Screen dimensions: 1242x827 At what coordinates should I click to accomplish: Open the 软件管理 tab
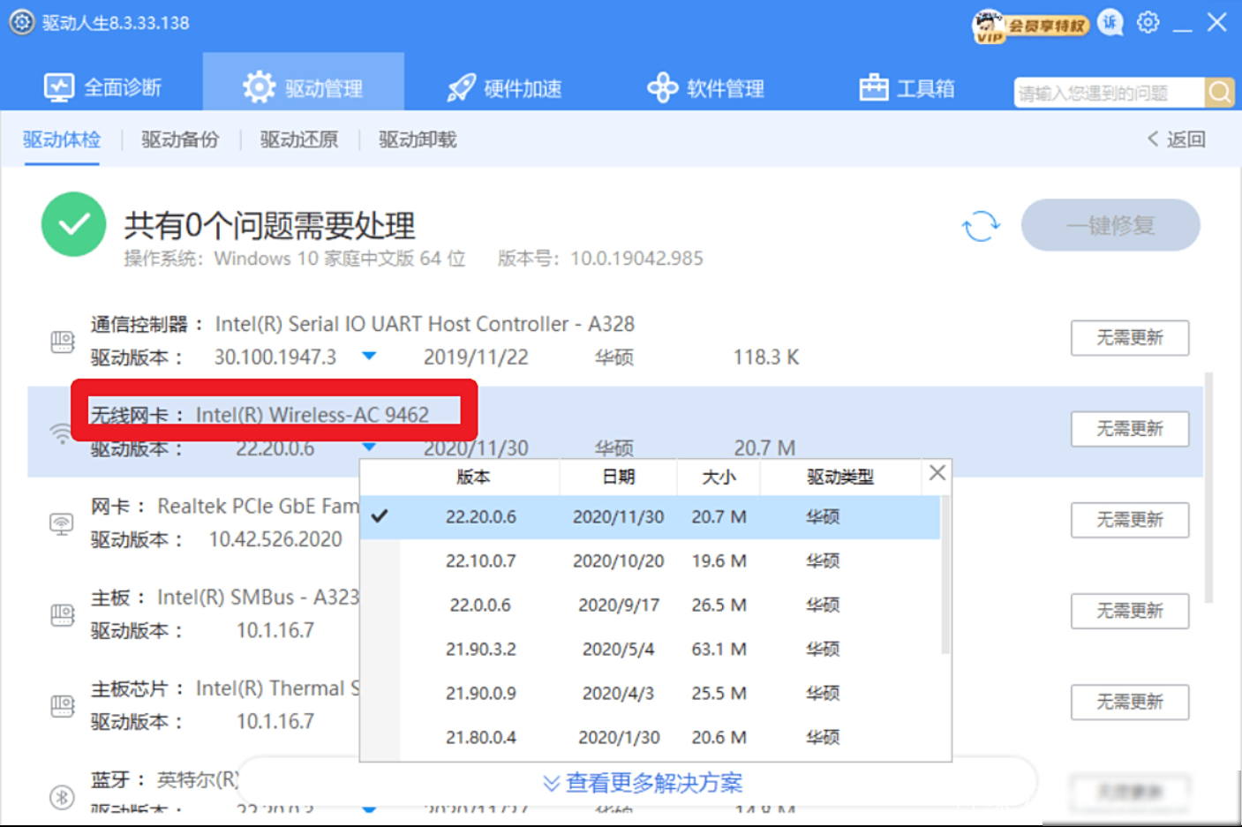[x=705, y=87]
